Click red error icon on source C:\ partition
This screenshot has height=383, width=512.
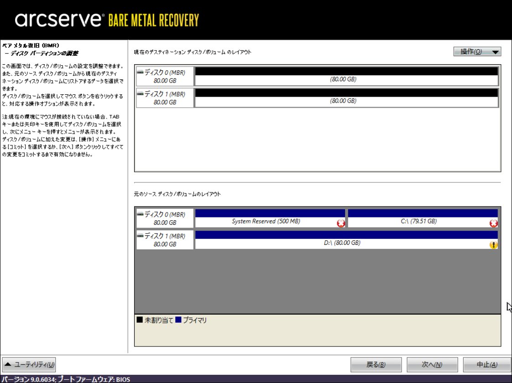coord(493,223)
